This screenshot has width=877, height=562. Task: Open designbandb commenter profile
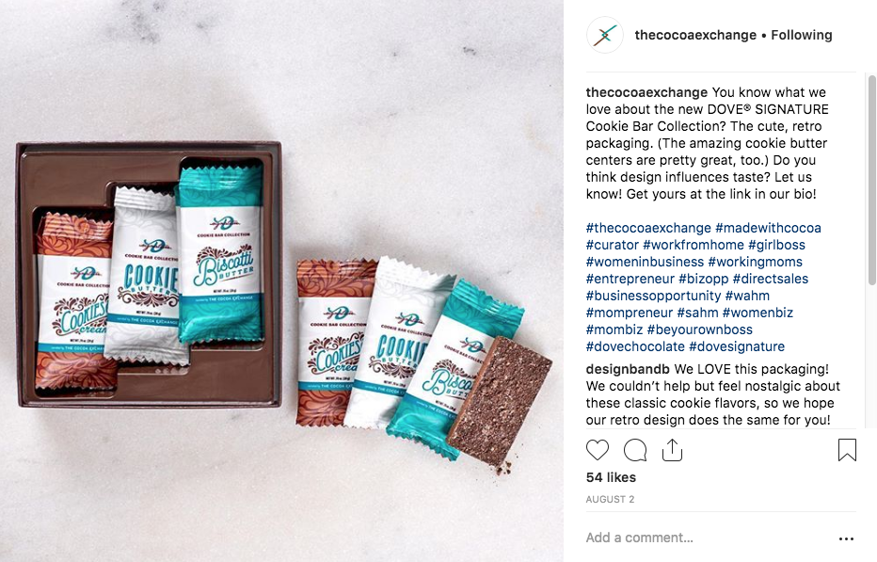628,369
